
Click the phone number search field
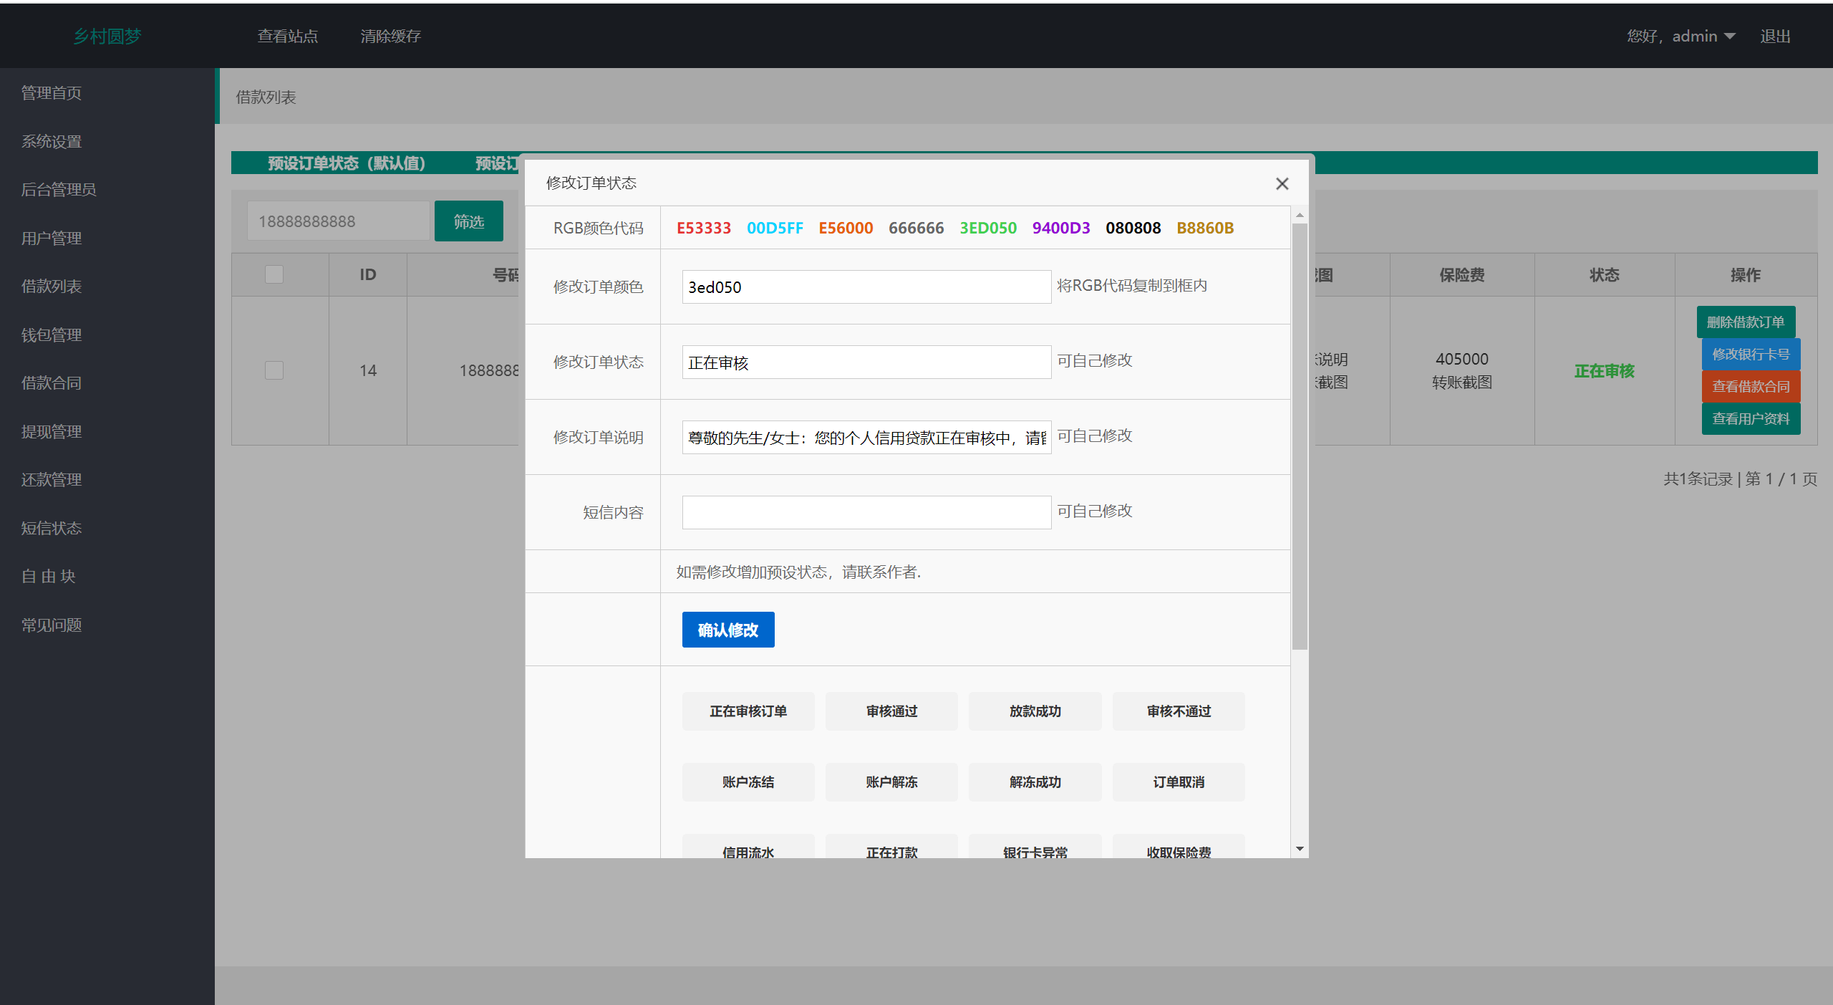[339, 221]
